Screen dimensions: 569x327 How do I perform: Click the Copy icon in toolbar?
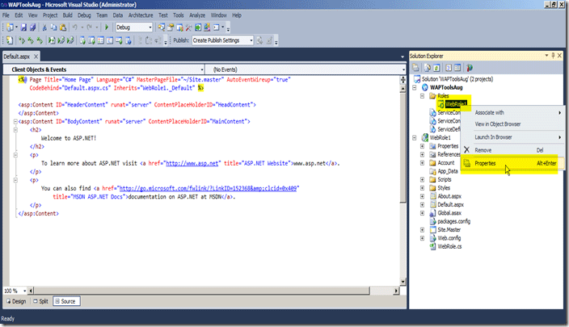[x=53, y=27]
